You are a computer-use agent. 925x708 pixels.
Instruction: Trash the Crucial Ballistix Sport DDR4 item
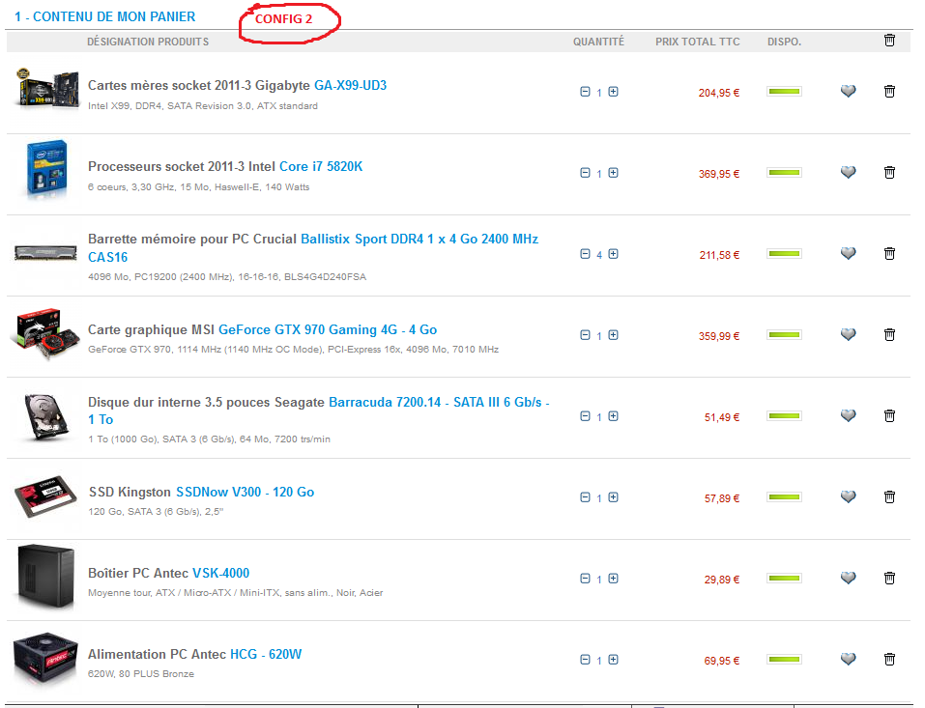click(889, 253)
